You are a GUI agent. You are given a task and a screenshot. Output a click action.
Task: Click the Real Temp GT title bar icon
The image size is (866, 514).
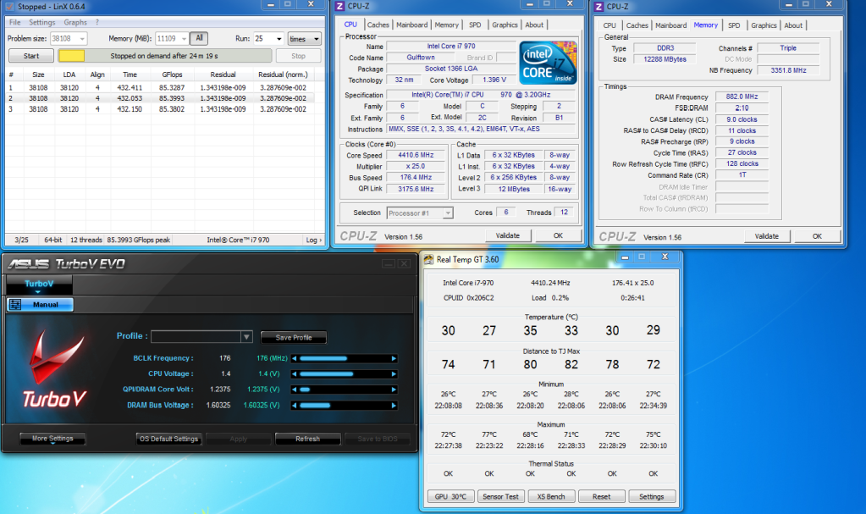(428, 259)
